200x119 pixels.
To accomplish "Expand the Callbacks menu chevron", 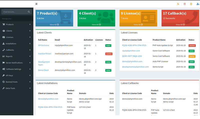I will pyautogui.click(x=30, y=50).
